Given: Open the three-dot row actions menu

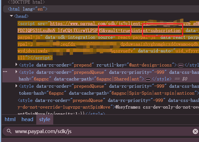Looking at the screenshot, I should (5, 72).
